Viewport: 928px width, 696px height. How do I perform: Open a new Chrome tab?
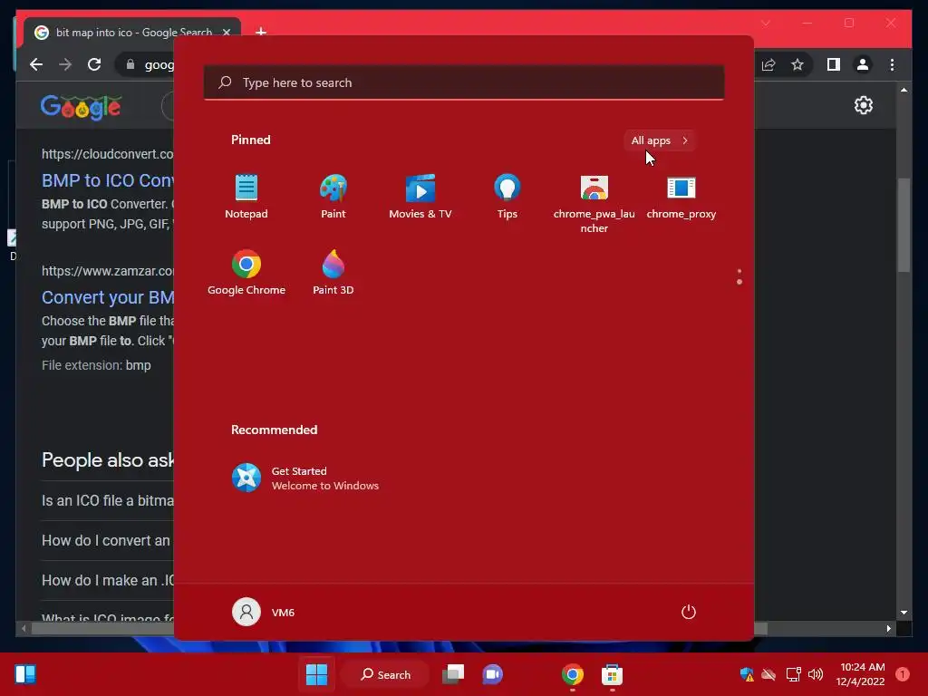pyautogui.click(x=261, y=32)
